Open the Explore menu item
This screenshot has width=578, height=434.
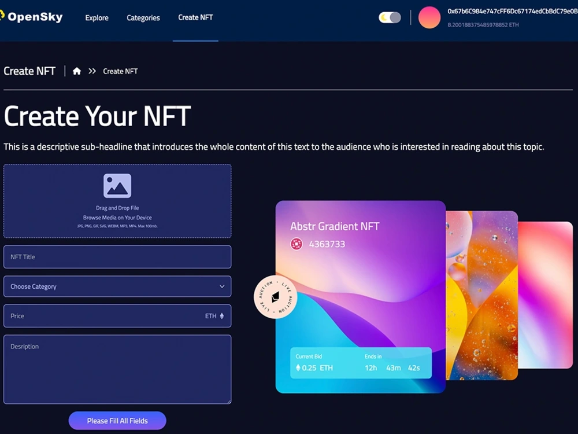97,18
